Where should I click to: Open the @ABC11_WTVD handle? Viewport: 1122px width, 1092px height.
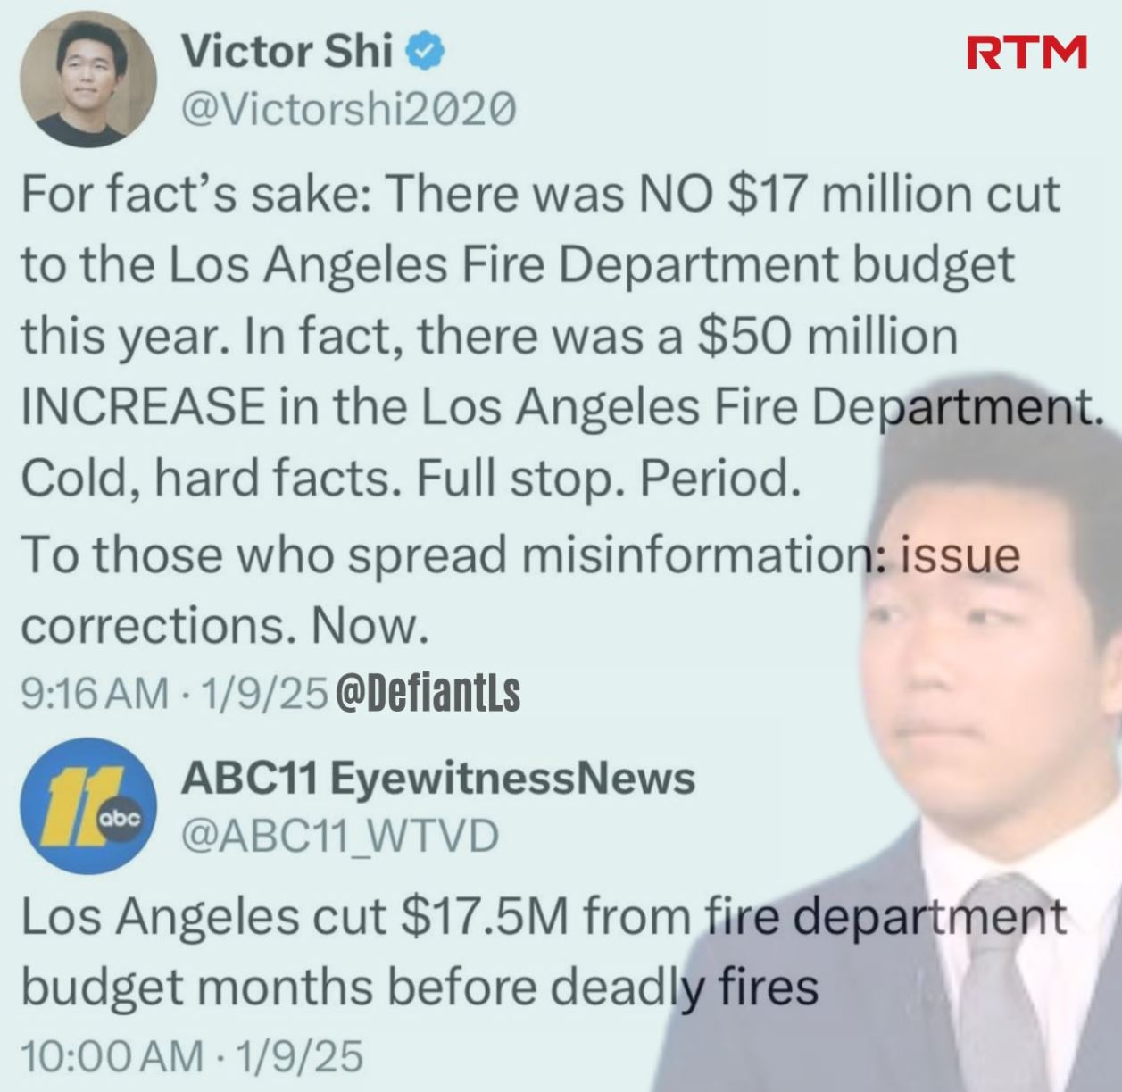point(340,836)
